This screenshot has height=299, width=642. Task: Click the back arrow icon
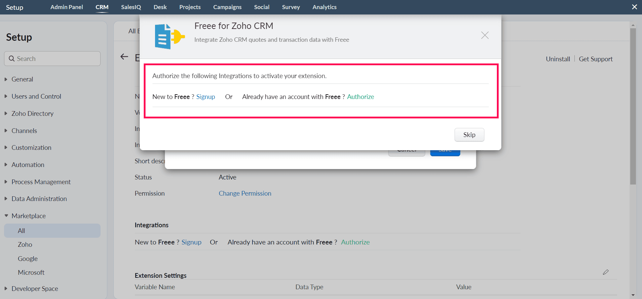click(x=124, y=57)
